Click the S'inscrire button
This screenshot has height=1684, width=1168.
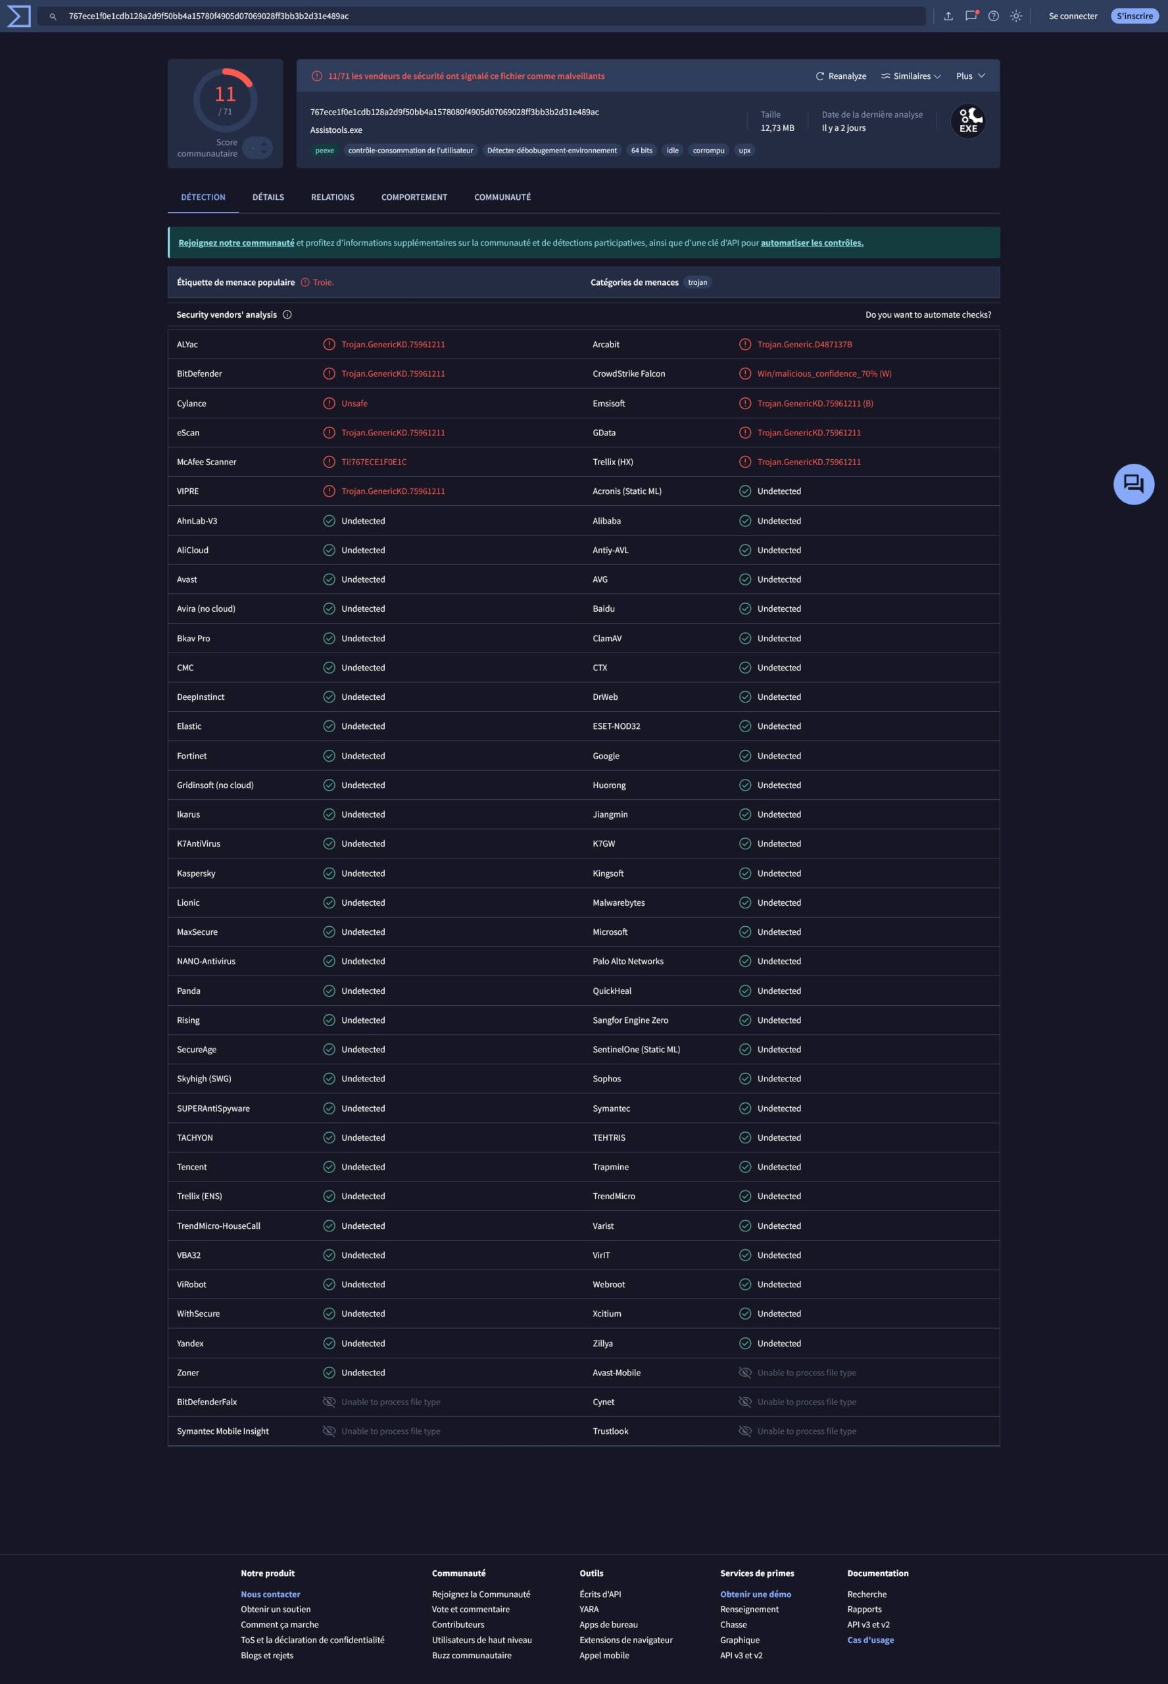pos(1134,16)
